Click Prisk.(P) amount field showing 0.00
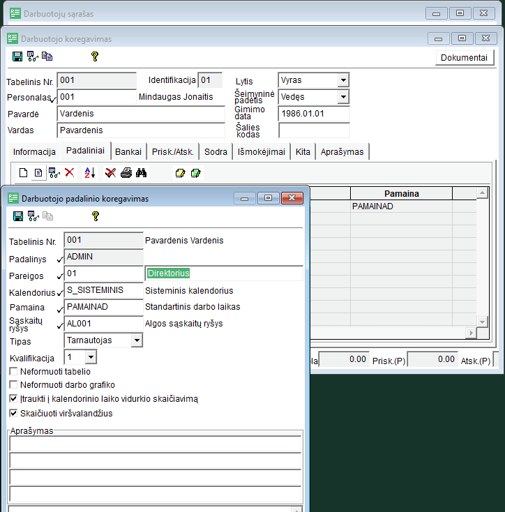Viewport: 505px width, 512px height. 432,359
